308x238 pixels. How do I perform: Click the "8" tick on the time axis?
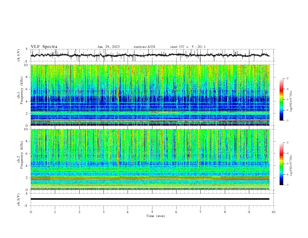pyautogui.click(x=225, y=212)
